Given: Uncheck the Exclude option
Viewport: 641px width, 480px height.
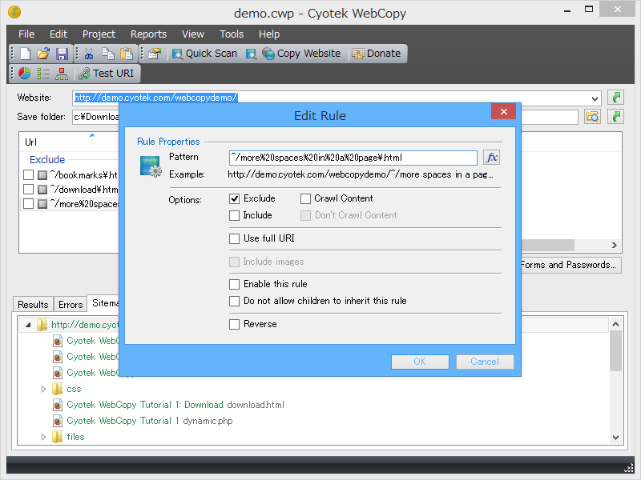Looking at the screenshot, I should click(234, 198).
